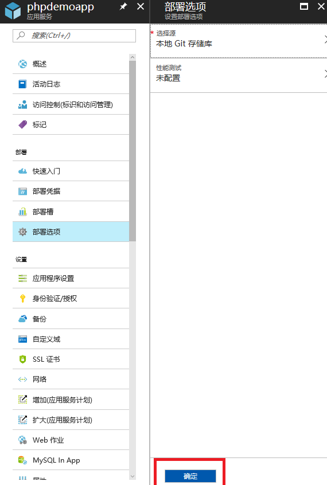Image resolution: width=327 pixels, height=485 pixels.
Task: Click the 部署选项 gear icon
Action: tap(22, 232)
